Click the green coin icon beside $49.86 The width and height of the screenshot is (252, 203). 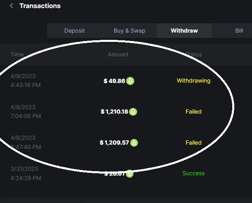tap(130, 81)
